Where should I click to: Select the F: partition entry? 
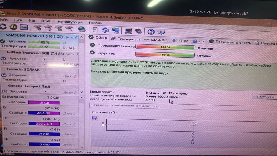point(41,132)
